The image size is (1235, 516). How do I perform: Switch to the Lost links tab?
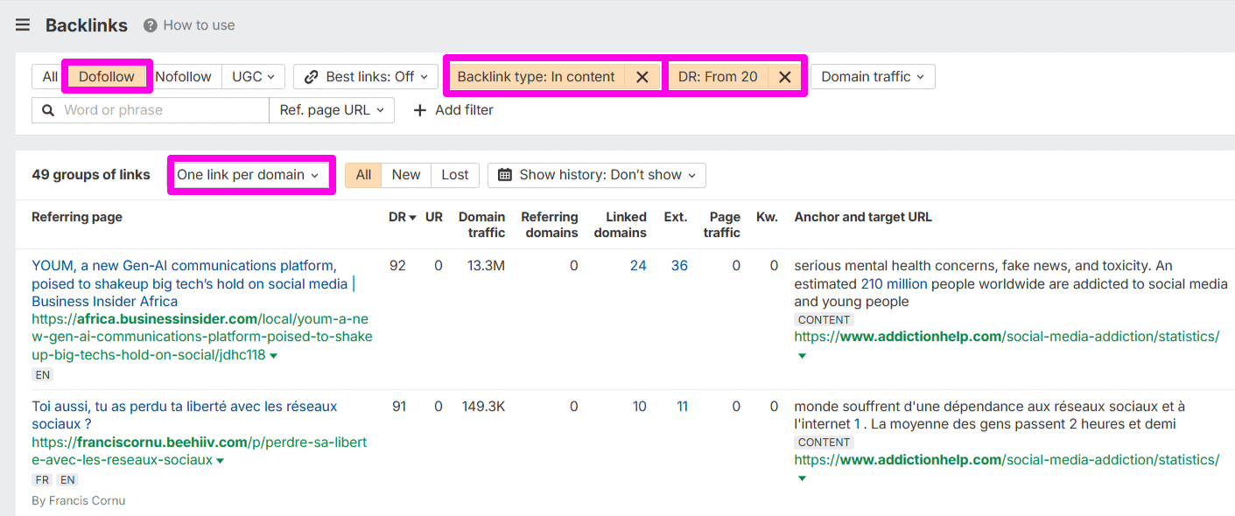point(454,175)
